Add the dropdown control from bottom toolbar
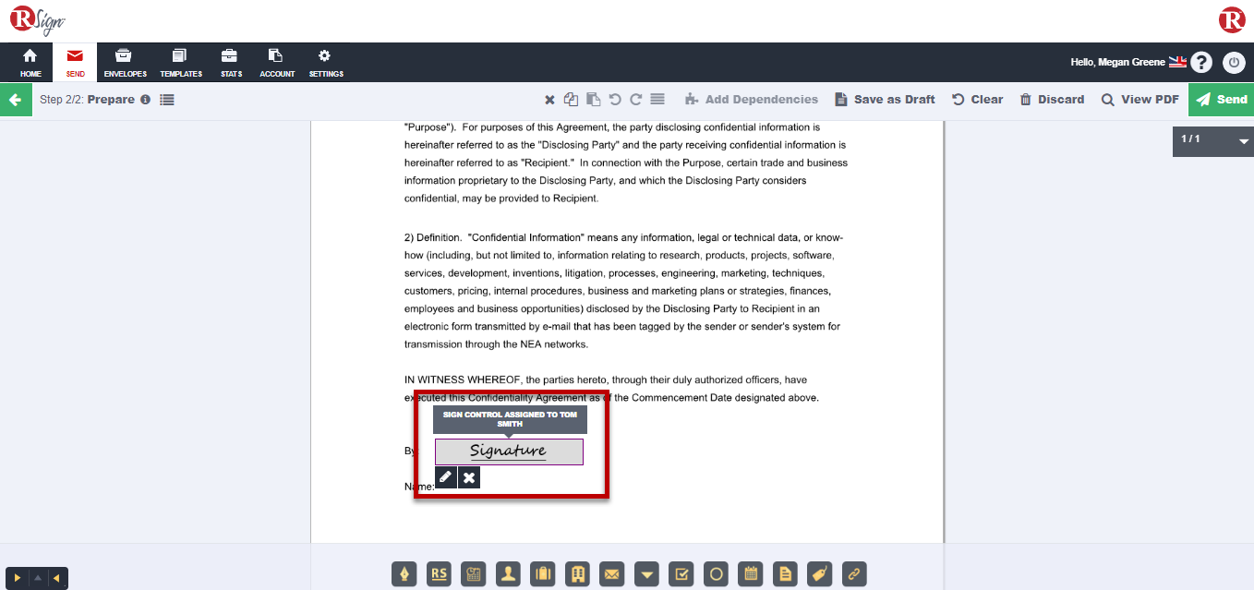Screen dimensions: 1254x590 pos(647,574)
